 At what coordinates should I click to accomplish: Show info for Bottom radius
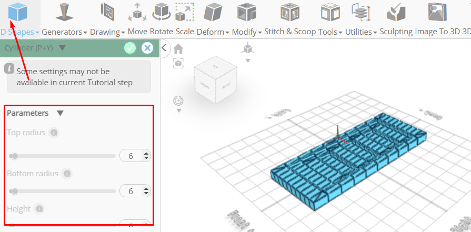click(x=67, y=174)
